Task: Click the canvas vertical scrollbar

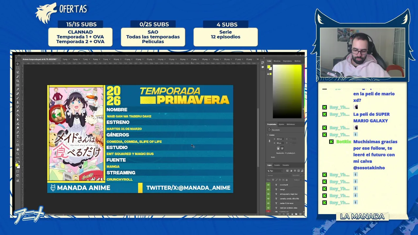Action: tap(258, 137)
